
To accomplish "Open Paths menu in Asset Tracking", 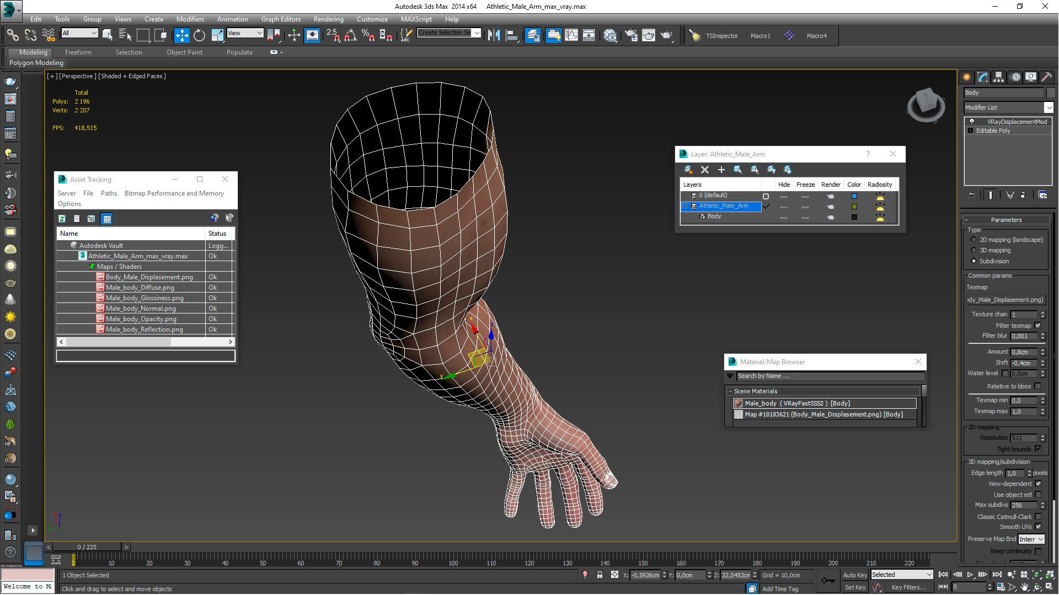I will [109, 193].
